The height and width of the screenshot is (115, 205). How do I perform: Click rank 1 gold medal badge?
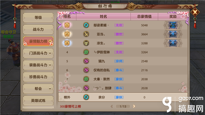tap(67, 25)
